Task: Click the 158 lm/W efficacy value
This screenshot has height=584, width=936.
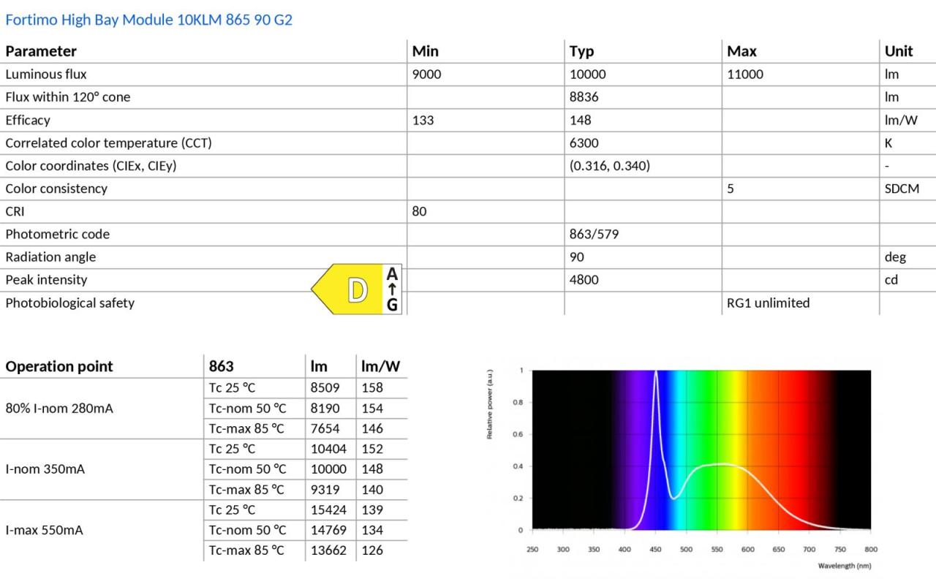Action: click(372, 387)
